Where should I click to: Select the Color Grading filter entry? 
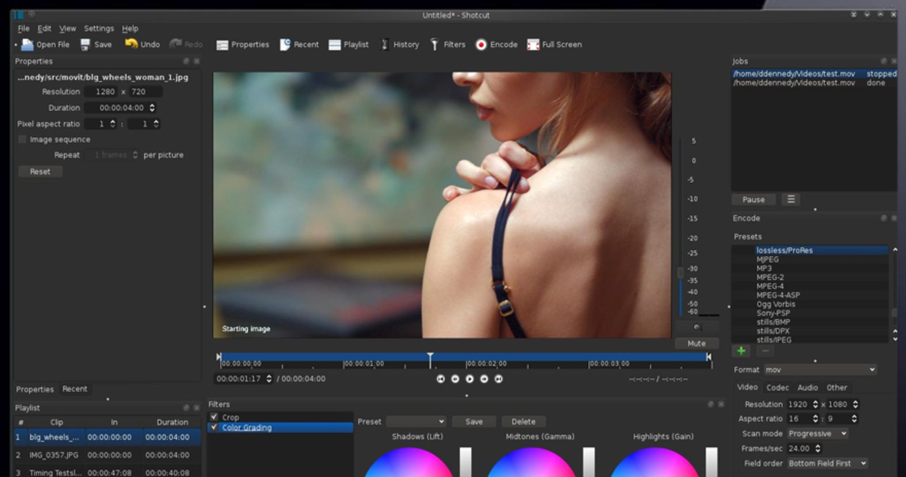click(x=280, y=427)
